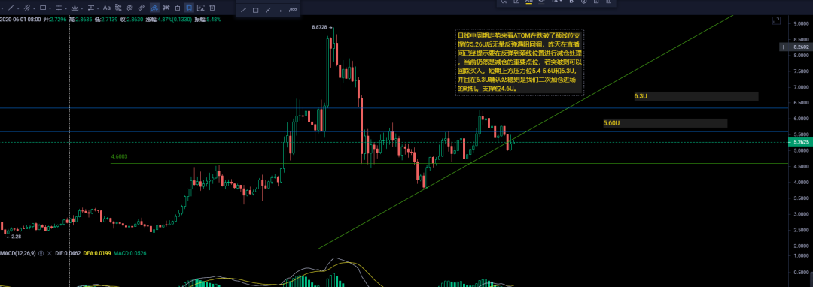Image resolution: width=813 pixels, height=287 pixels.
Task: Select the ruler measurement tool
Action: coord(141,8)
